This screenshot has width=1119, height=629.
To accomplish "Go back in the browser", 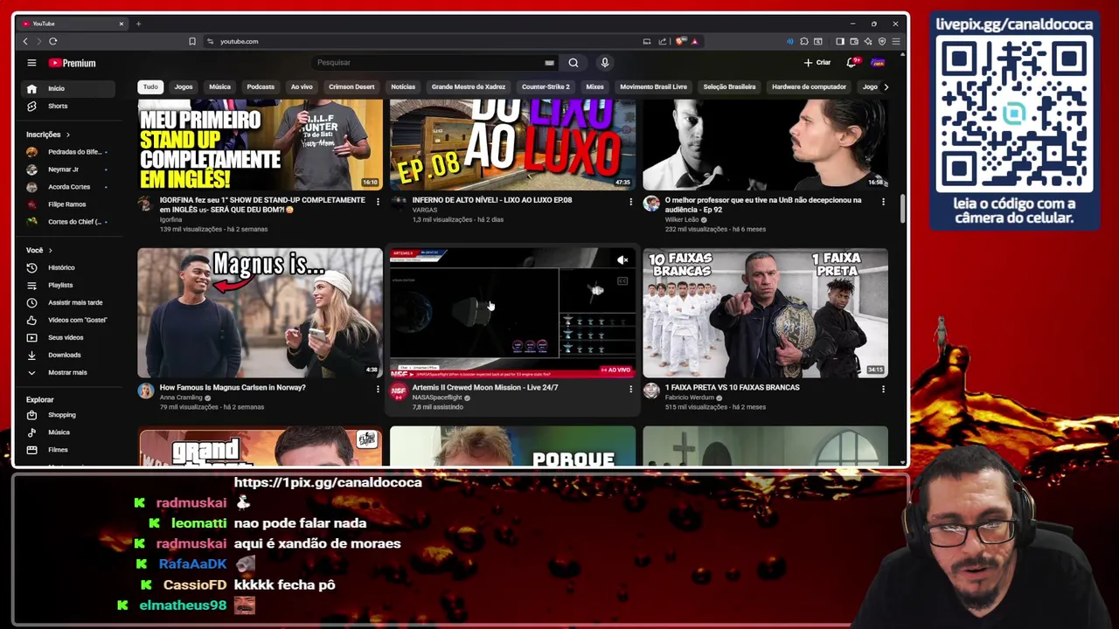I will (25, 41).
